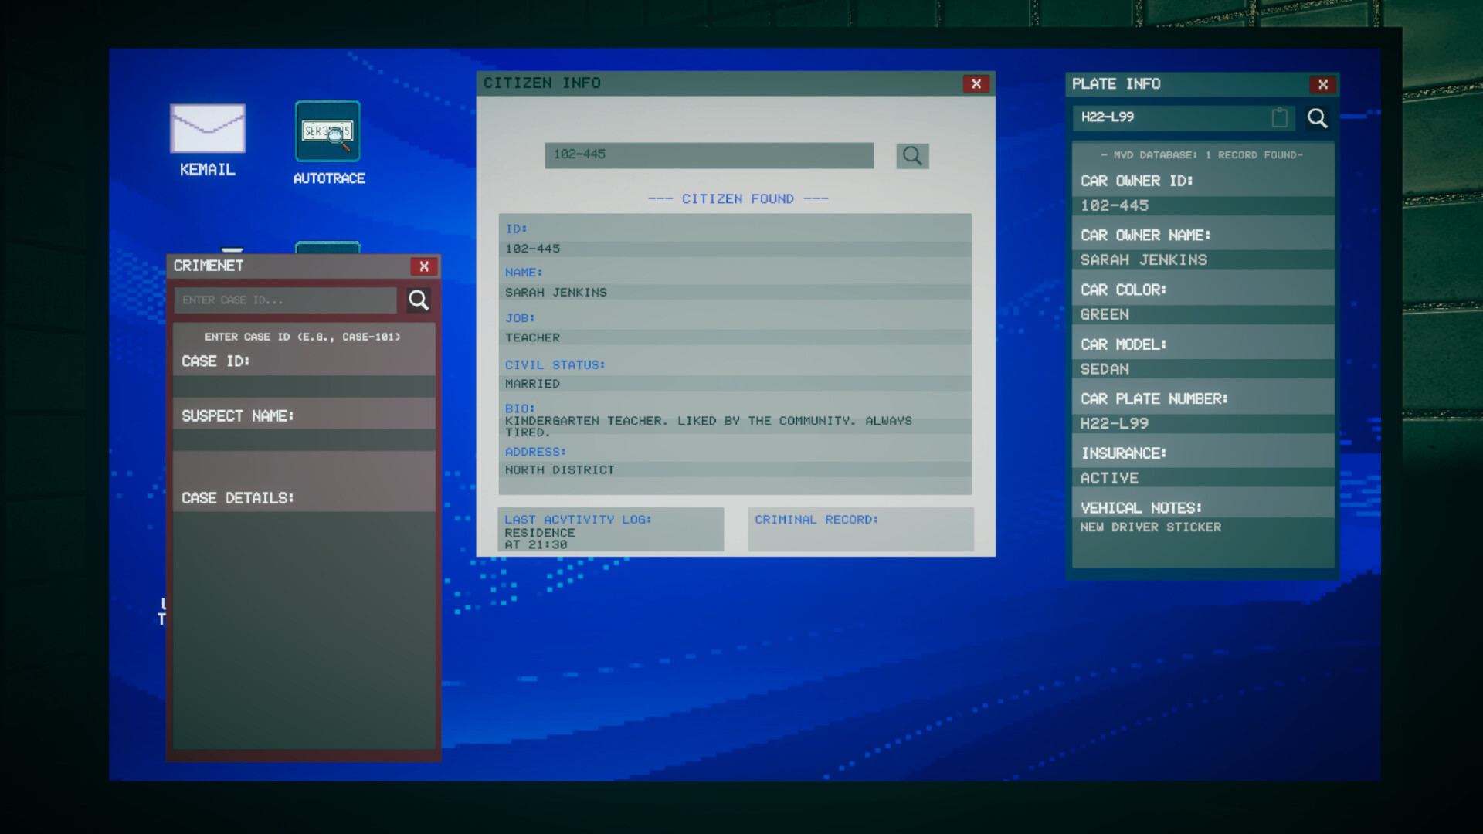The height and width of the screenshot is (834, 1483).
Task: Launch the AUTOTRACE desktop app
Action: tap(327, 131)
